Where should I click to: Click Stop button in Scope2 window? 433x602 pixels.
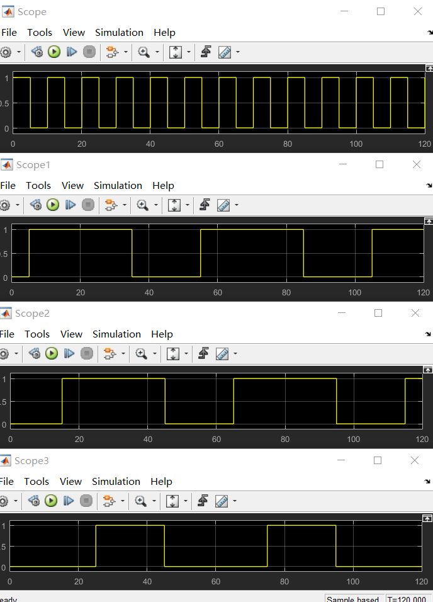click(x=87, y=353)
